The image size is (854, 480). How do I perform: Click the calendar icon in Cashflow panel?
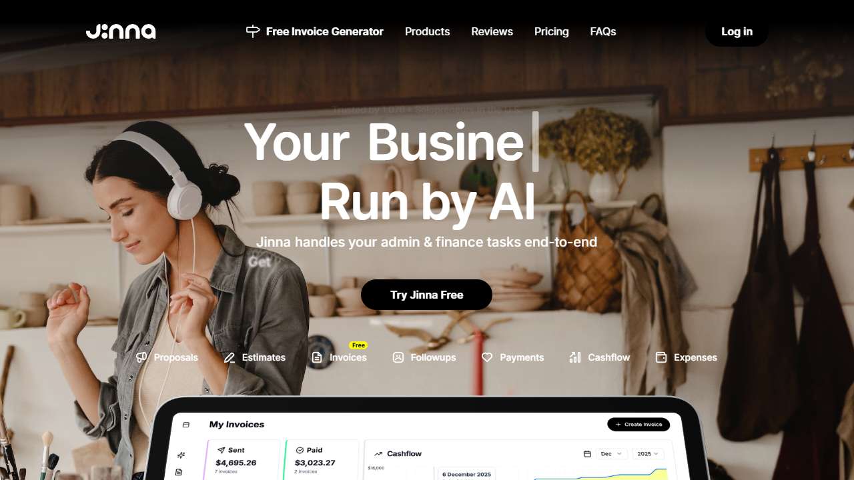point(587,454)
